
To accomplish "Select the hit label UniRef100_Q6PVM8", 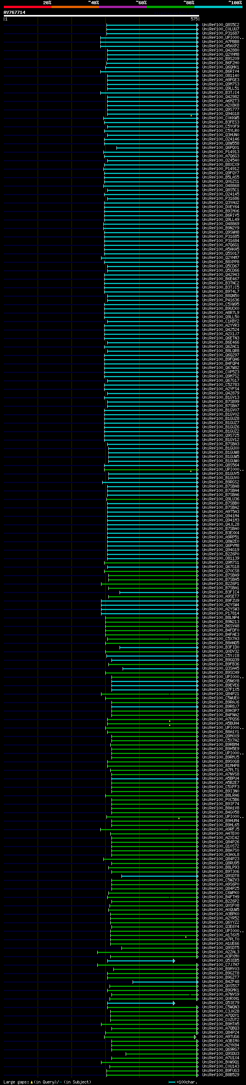I will 221,546.
